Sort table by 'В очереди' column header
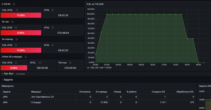211x110 pixels. point(101,92)
